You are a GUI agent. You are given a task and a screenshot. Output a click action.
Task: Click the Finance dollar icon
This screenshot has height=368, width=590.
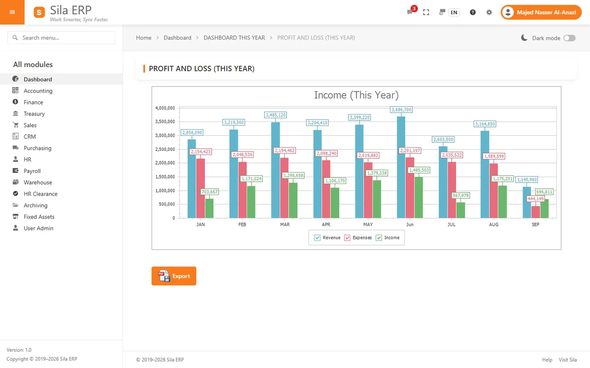coord(15,102)
